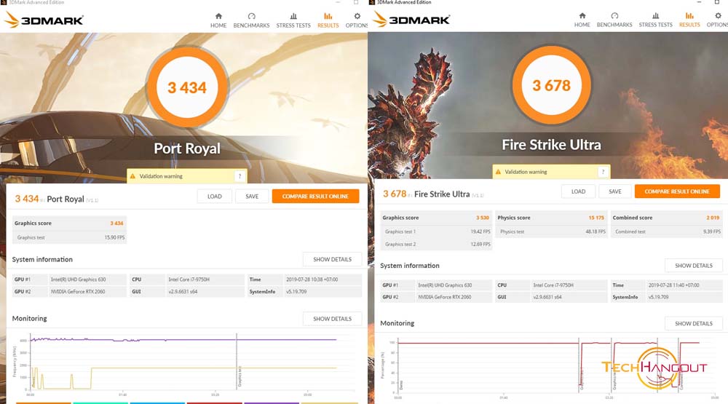The width and height of the screenshot is (728, 404).
Task: Select the Port Royal Graphics score row
Action: tap(69, 223)
